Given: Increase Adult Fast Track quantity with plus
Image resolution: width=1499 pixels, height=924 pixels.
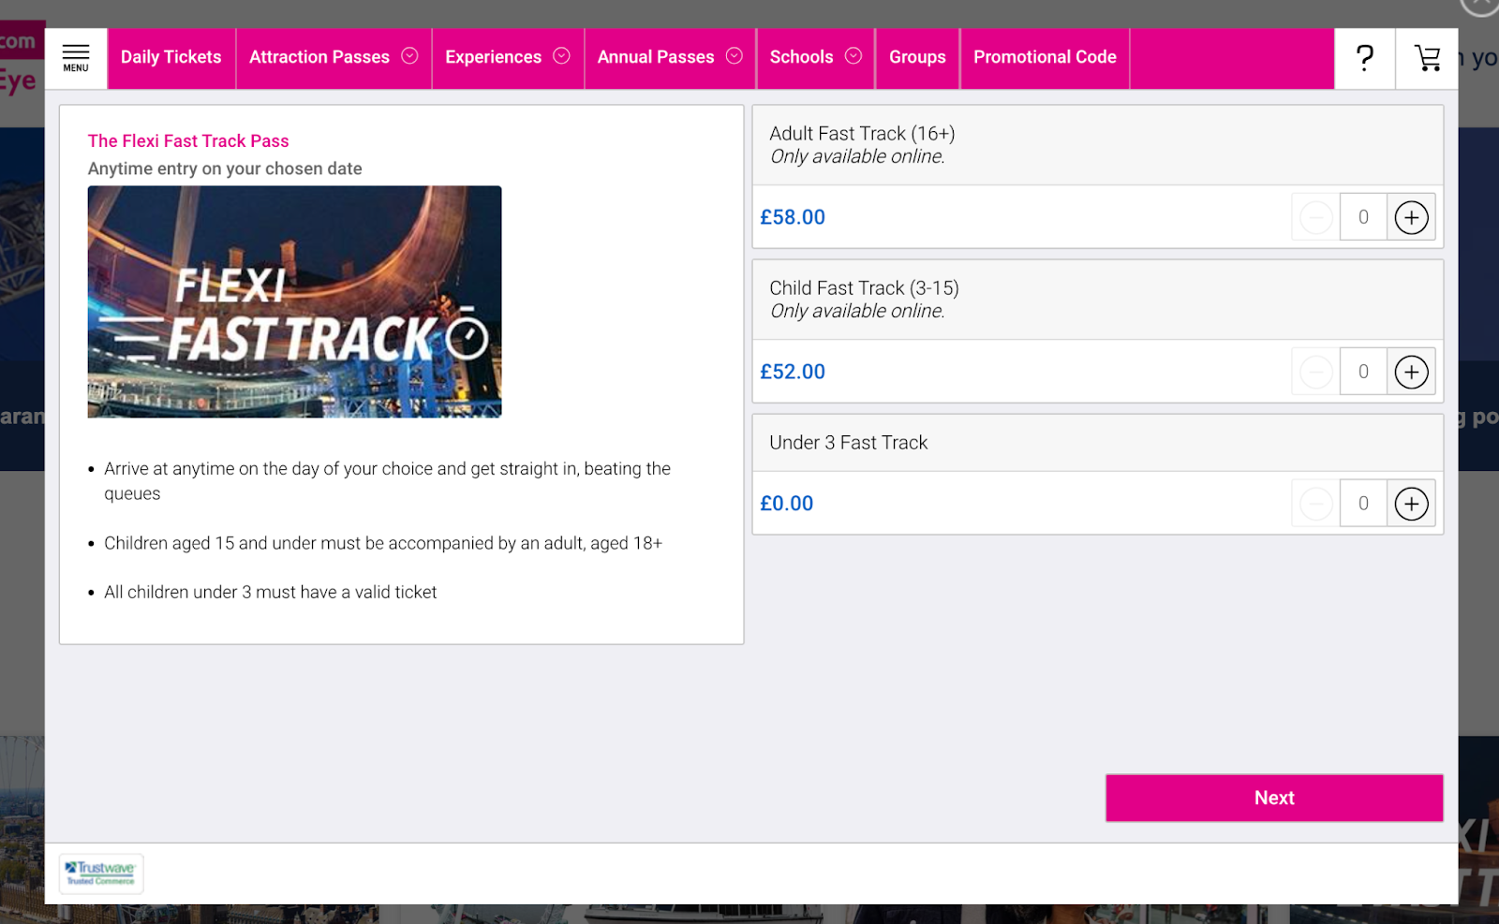Looking at the screenshot, I should [x=1411, y=217].
